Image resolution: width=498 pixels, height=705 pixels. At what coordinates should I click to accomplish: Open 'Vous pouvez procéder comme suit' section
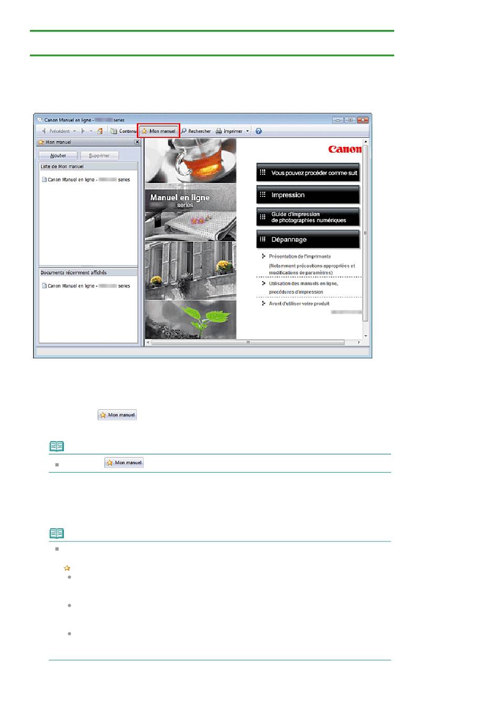(x=308, y=173)
